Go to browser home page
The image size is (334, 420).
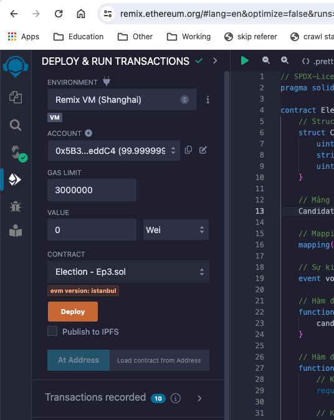(x=81, y=14)
